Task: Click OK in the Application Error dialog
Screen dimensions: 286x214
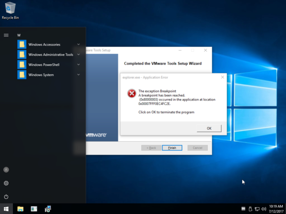Action: pos(209,128)
